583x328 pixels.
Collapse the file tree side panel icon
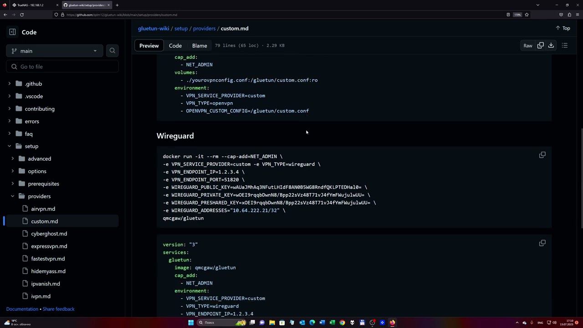(12, 32)
